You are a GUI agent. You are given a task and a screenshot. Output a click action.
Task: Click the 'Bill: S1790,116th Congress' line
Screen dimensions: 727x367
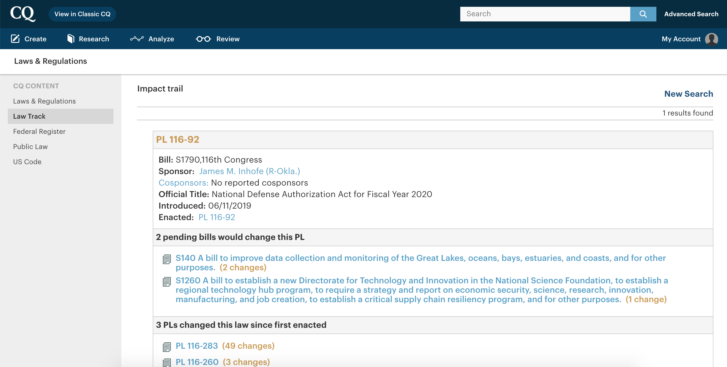click(210, 160)
